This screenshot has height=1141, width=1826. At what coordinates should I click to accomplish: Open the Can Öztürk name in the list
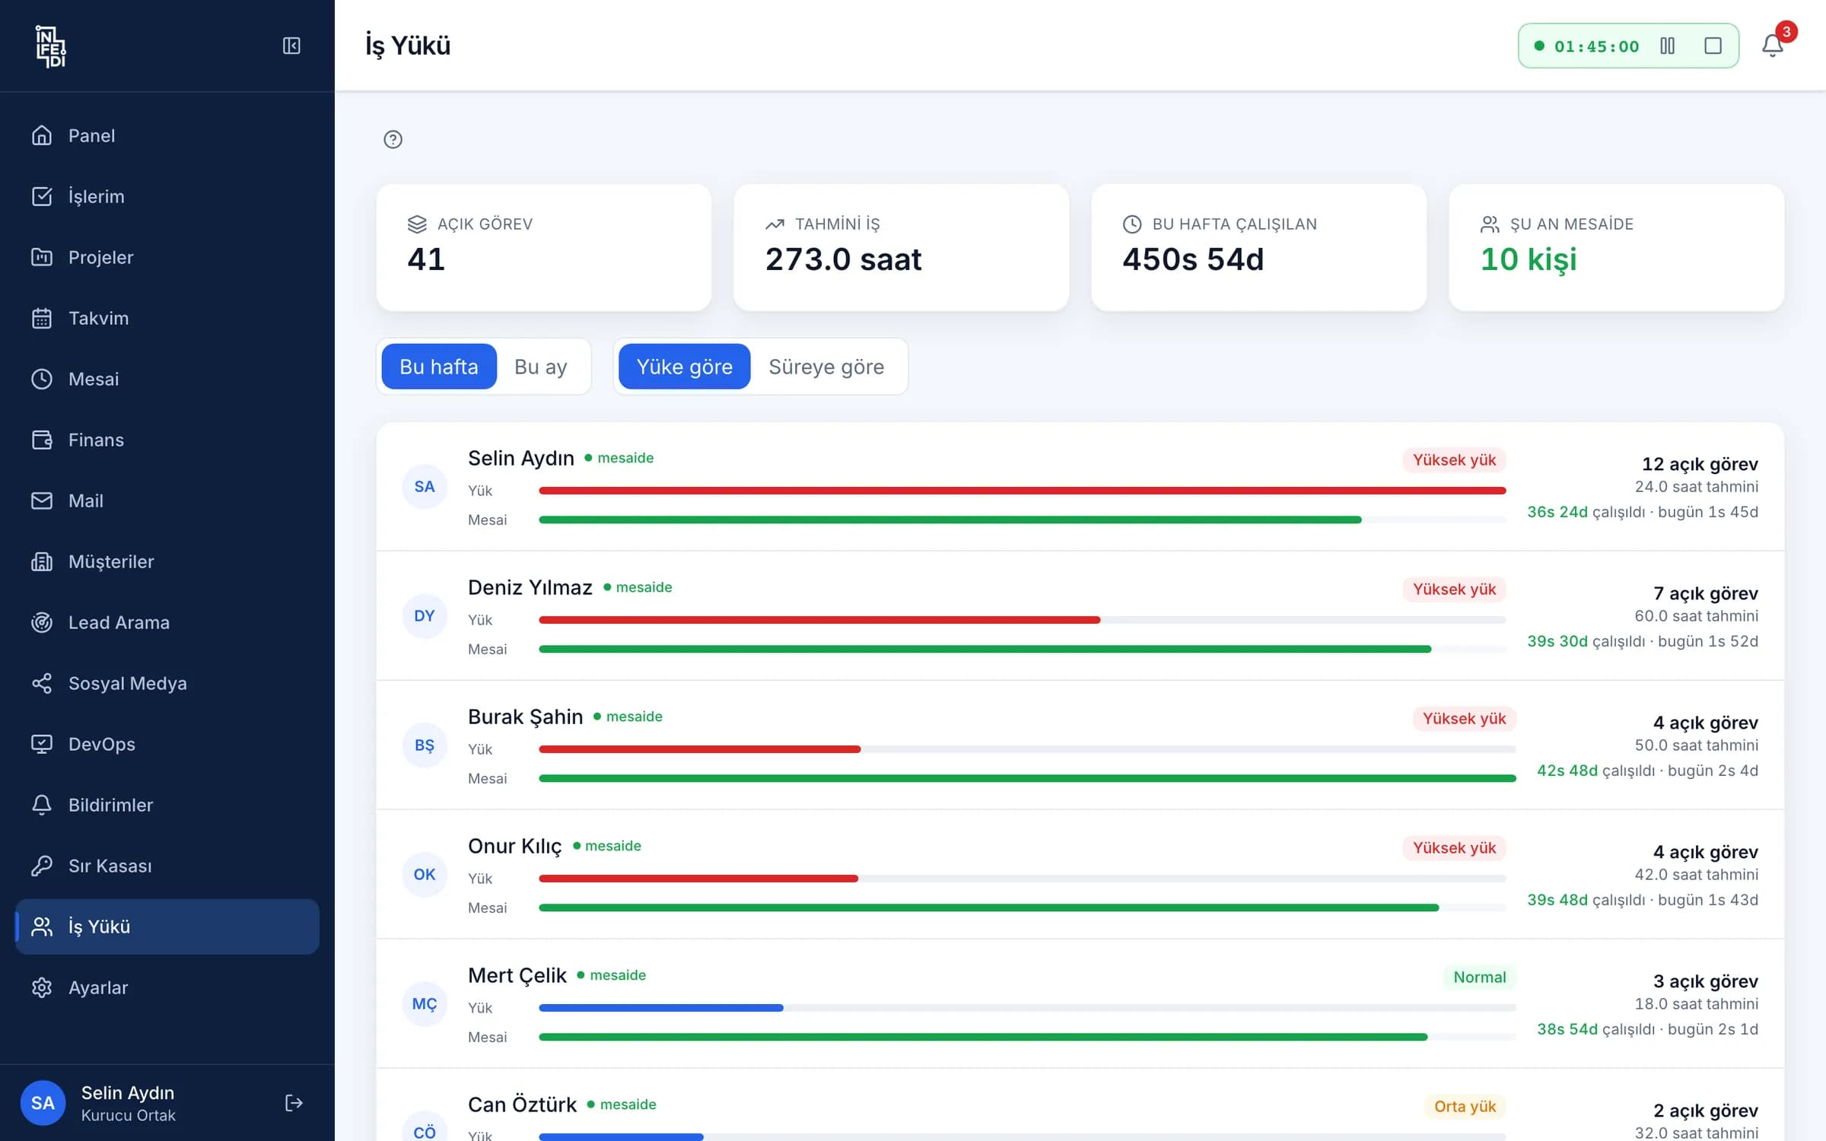pyautogui.click(x=522, y=1104)
